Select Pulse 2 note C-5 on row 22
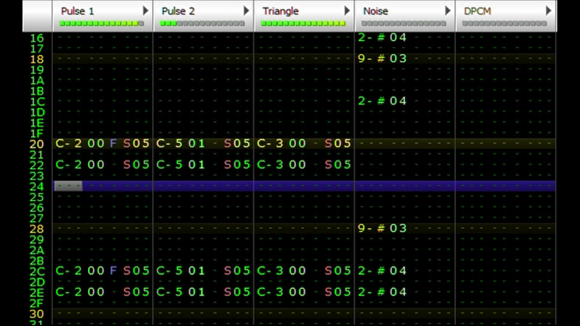The image size is (580, 326). click(x=169, y=164)
